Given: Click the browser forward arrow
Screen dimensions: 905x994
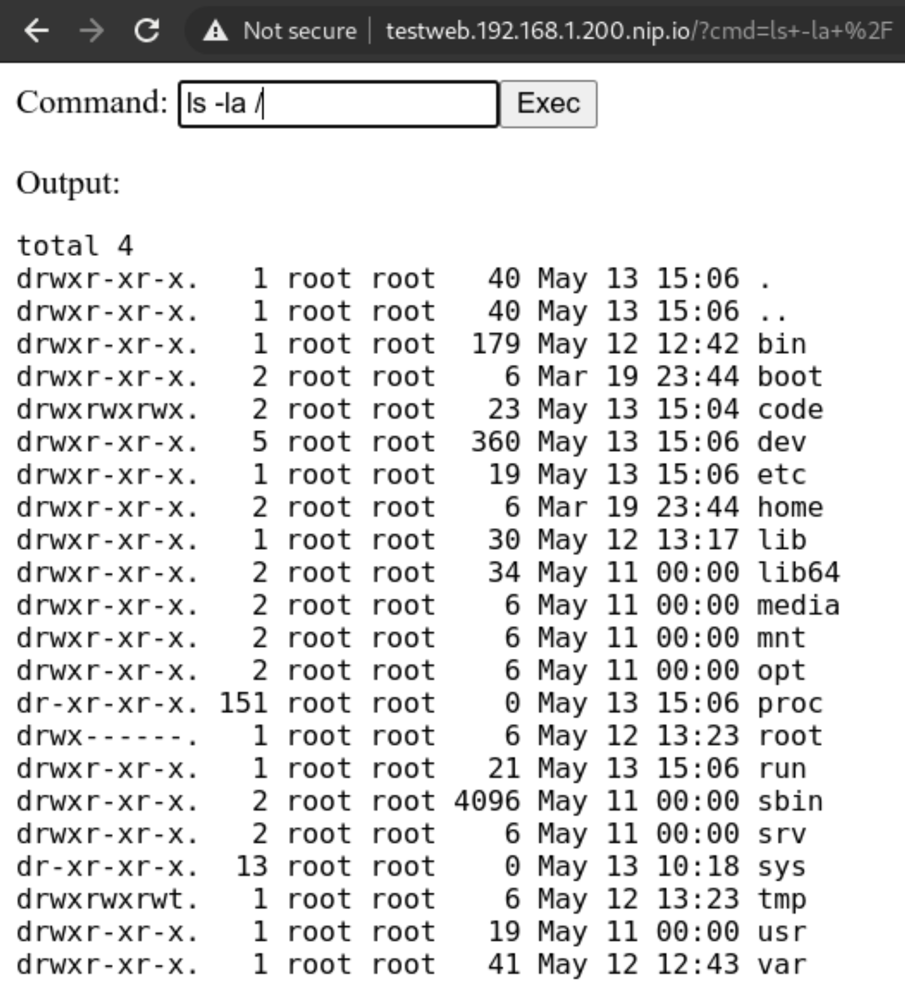Looking at the screenshot, I should pyautogui.click(x=91, y=30).
